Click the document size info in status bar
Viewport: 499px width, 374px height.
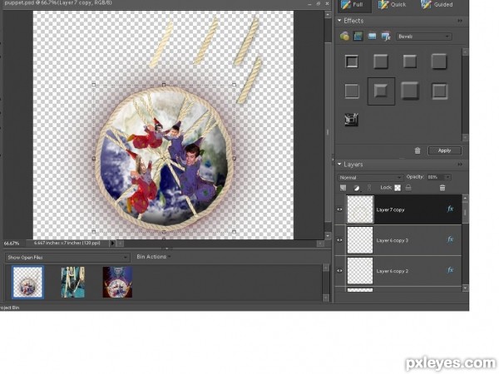(x=67, y=243)
